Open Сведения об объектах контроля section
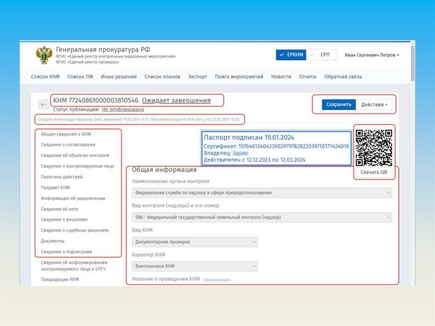 [75, 156]
